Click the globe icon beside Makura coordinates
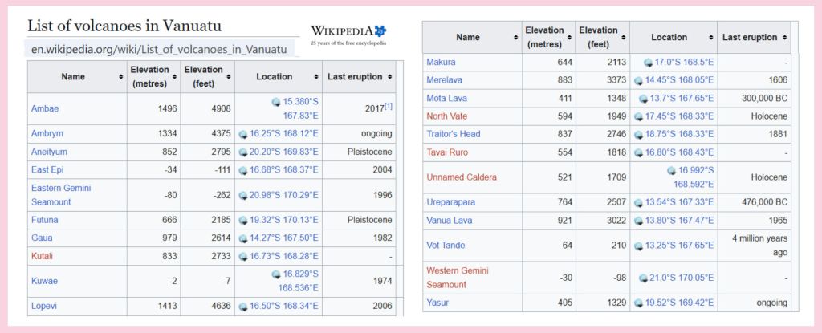The image size is (822, 333). [x=649, y=63]
